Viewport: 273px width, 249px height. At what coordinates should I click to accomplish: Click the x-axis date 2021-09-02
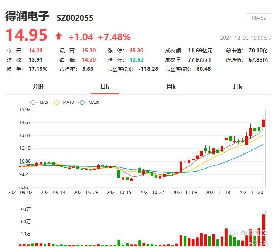[20, 193]
